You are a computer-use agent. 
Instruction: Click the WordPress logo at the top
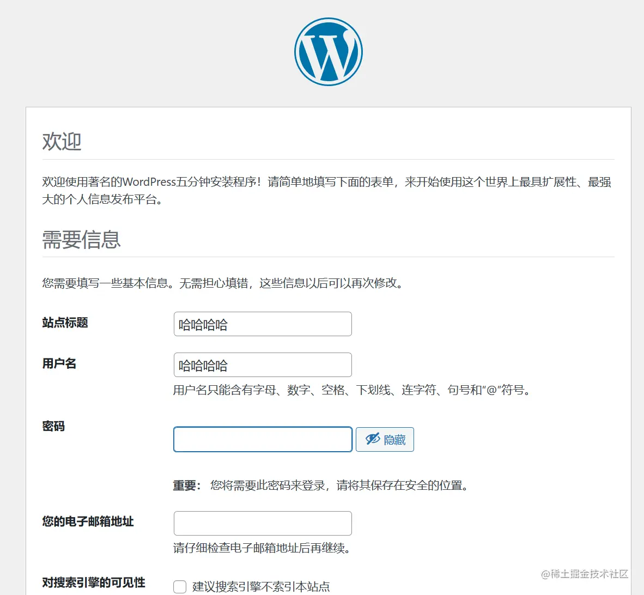coord(328,52)
